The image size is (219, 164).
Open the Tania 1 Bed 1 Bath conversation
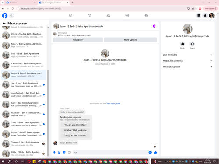pyautogui.click(x=23, y=124)
